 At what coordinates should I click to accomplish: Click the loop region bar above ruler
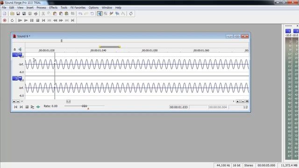[110, 47]
